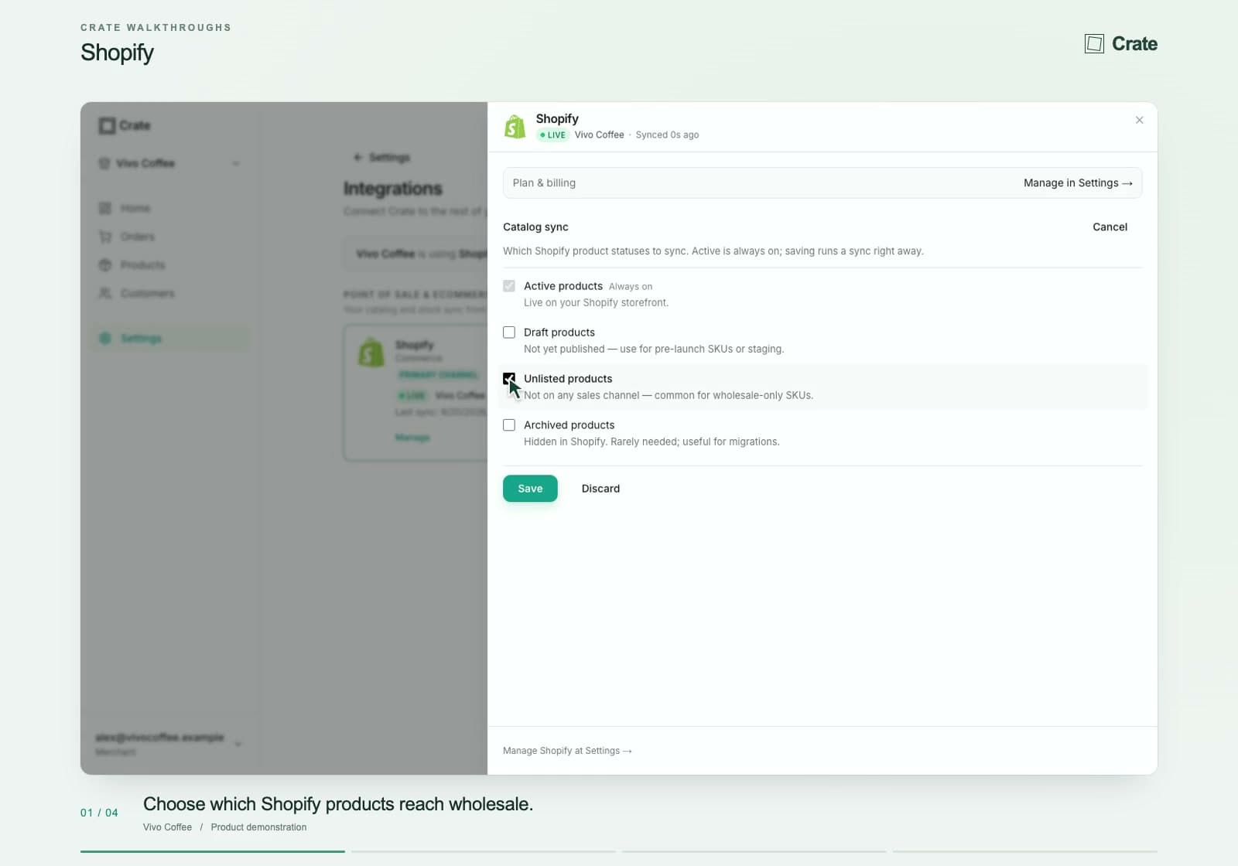Image resolution: width=1238 pixels, height=866 pixels.
Task: Click the Plan & billing row
Action: click(822, 183)
